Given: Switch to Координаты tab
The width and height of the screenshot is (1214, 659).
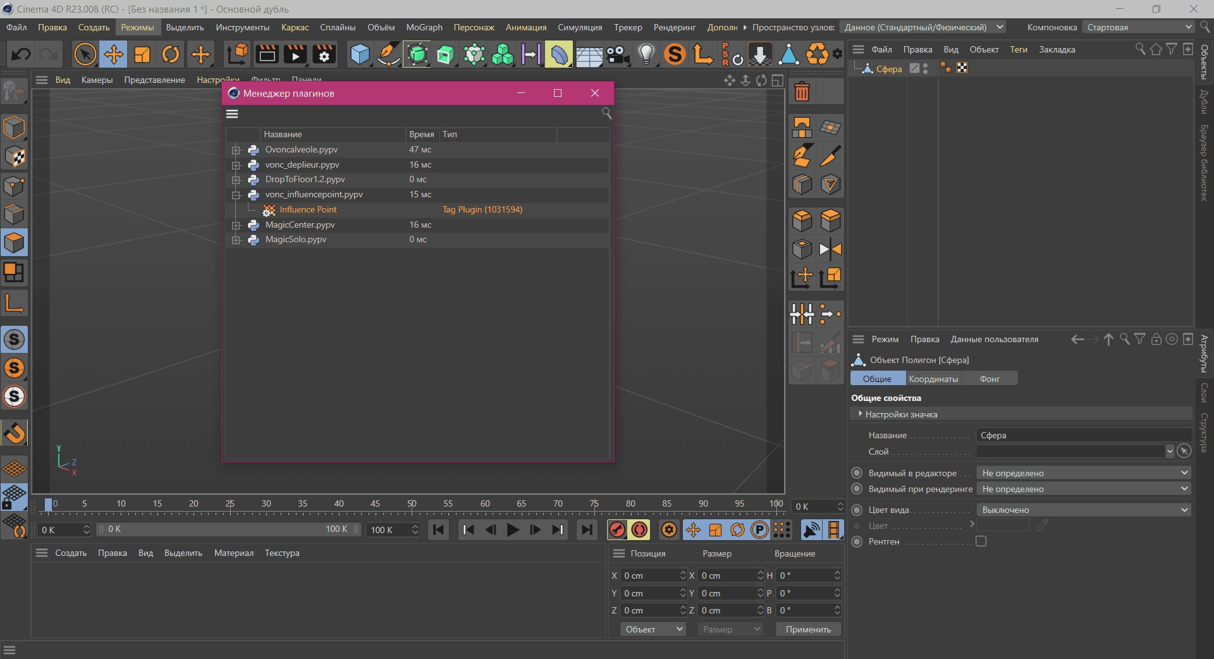Looking at the screenshot, I should click(x=933, y=379).
